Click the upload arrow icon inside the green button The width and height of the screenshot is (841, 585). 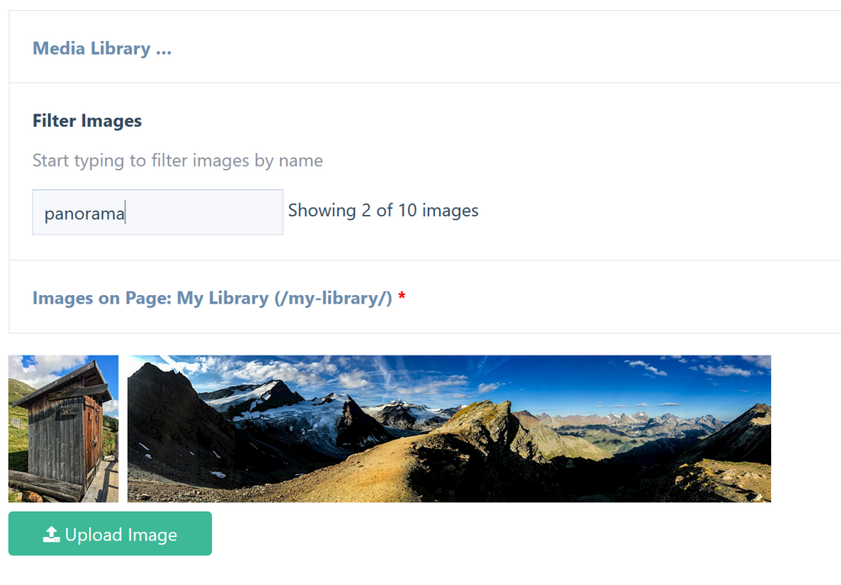51,533
